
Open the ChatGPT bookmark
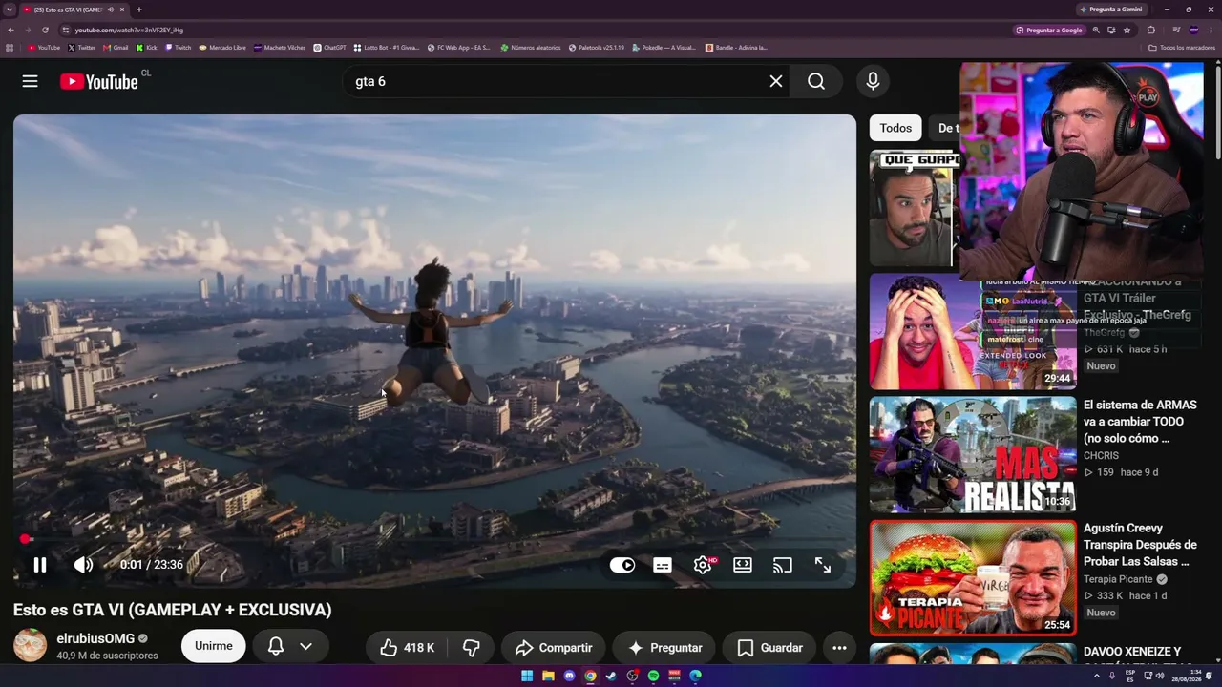point(330,47)
